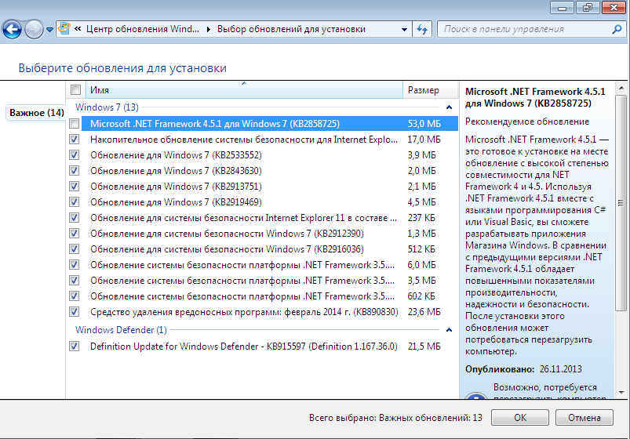Select row "Обновление для Windows 7 (KB2913751)"
630x439 pixels.
point(270,187)
